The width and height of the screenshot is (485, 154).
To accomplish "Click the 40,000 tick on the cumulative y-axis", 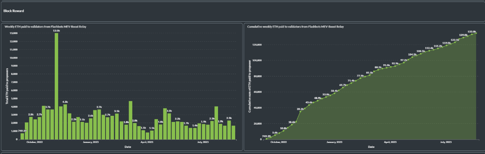I will tap(258, 108).
